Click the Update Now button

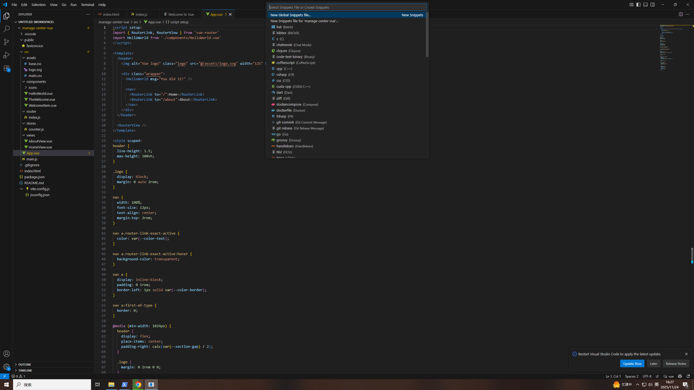pyautogui.click(x=632, y=363)
